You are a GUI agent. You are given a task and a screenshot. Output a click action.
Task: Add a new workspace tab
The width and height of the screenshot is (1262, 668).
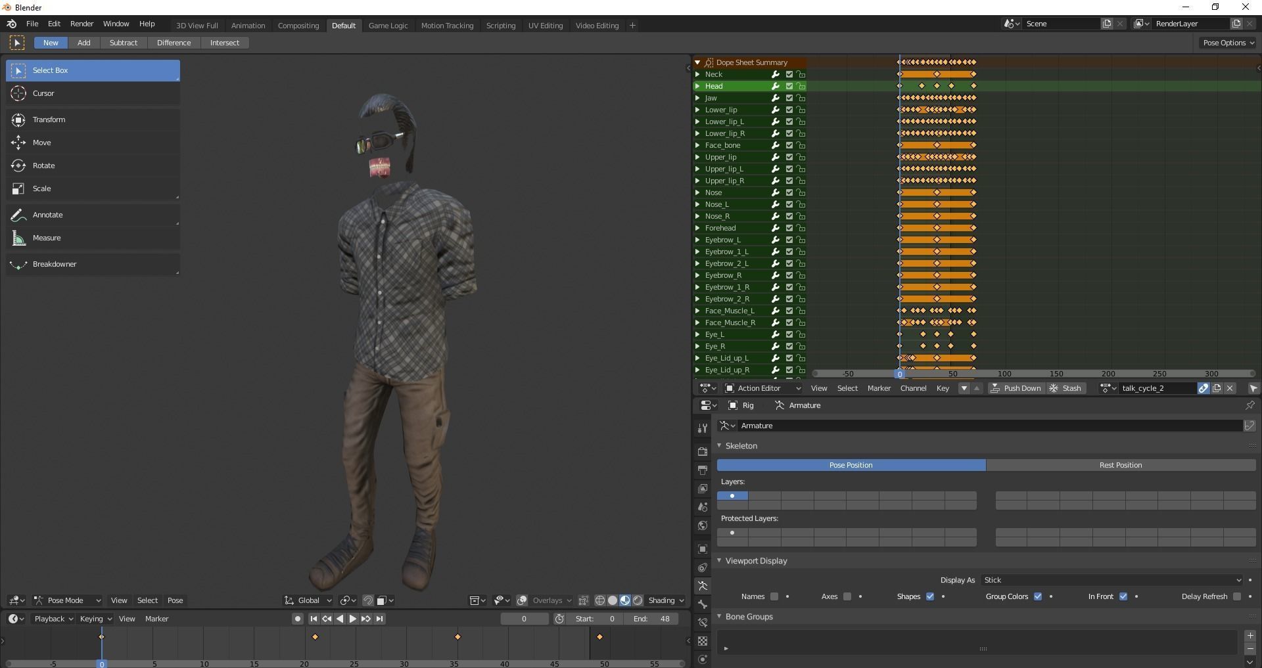(632, 26)
